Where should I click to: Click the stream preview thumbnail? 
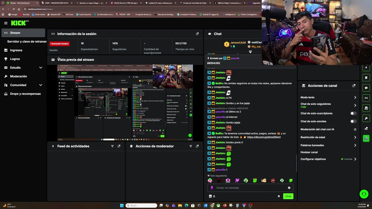point(125,102)
